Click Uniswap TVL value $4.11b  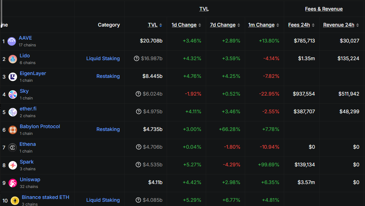155,182
